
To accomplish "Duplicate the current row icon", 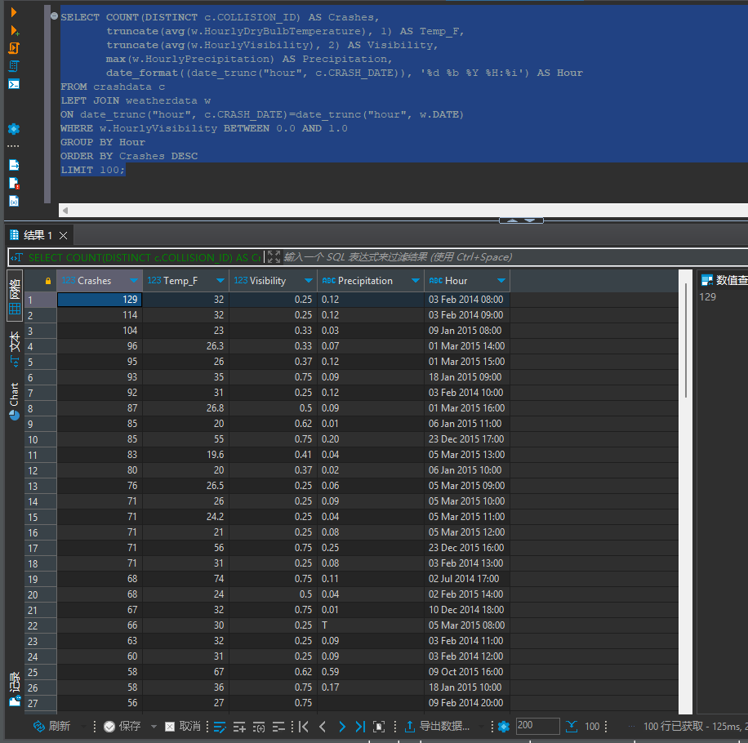I will coord(259,727).
